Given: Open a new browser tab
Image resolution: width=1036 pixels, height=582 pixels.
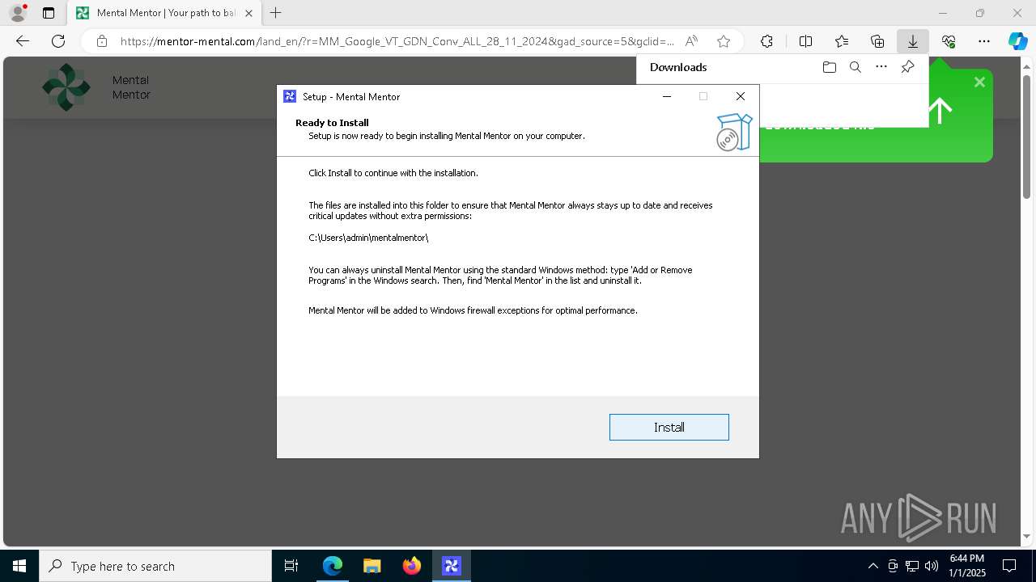Looking at the screenshot, I should pyautogui.click(x=275, y=13).
